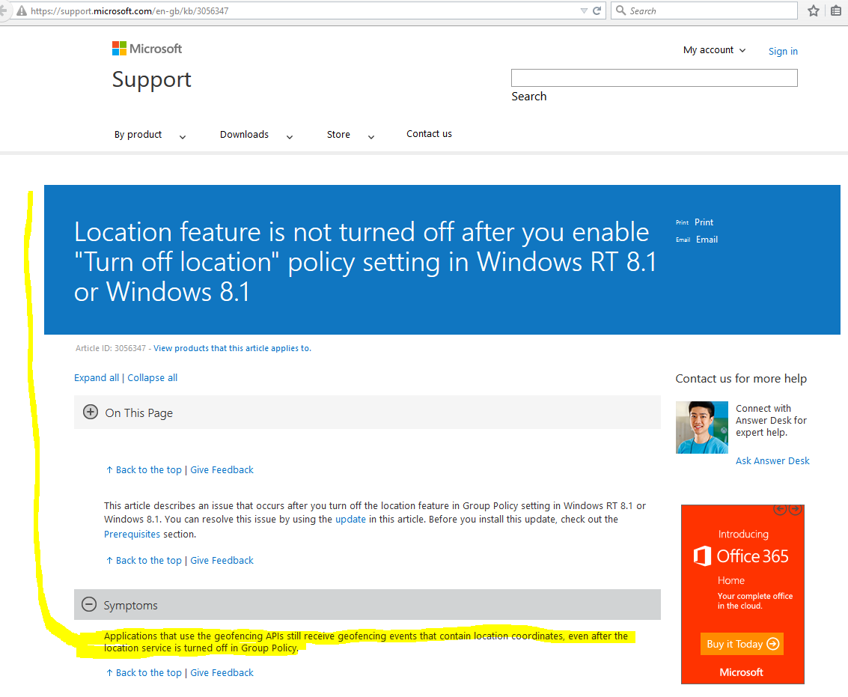View products that this article applies to
Screen dimensions: 848x697
(232, 348)
